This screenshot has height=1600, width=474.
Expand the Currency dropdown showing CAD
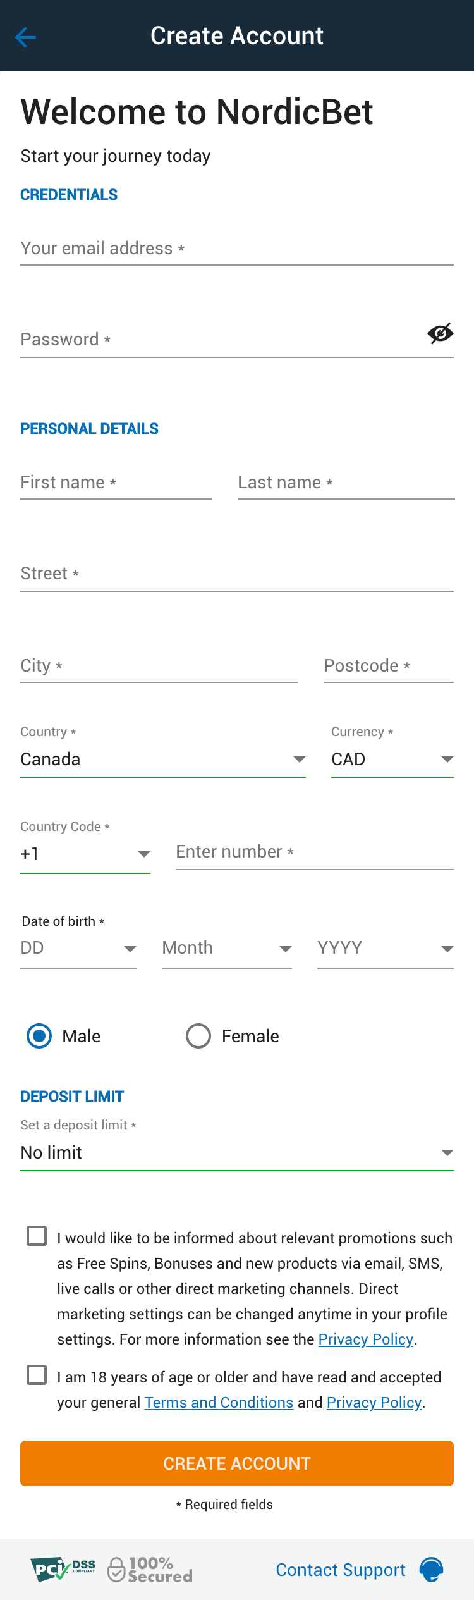point(392,759)
